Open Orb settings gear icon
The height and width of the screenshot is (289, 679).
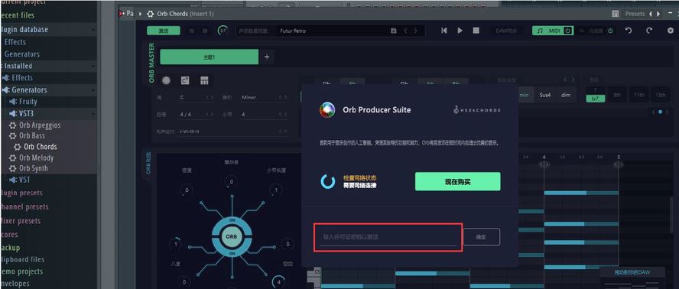coord(671,31)
